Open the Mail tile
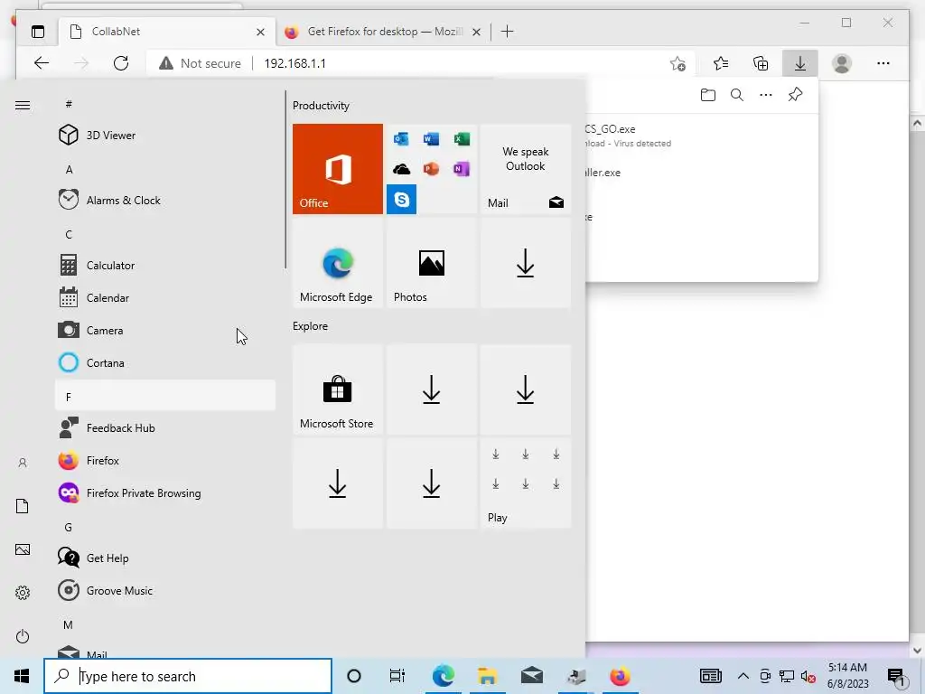Screen dimensions: 925x694 (525, 169)
